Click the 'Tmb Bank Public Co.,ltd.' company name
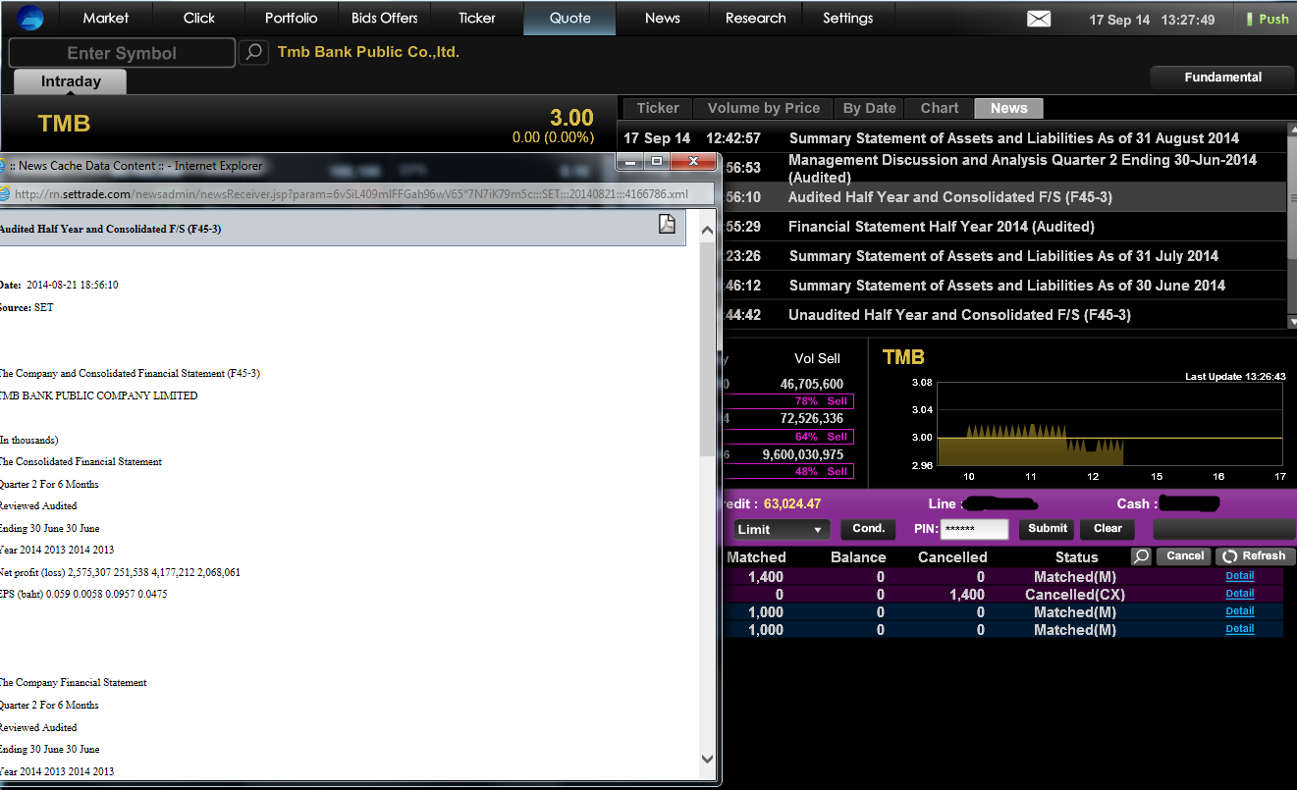The width and height of the screenshot is (1297, 790). pyautogui.click(x=368, y=52)
